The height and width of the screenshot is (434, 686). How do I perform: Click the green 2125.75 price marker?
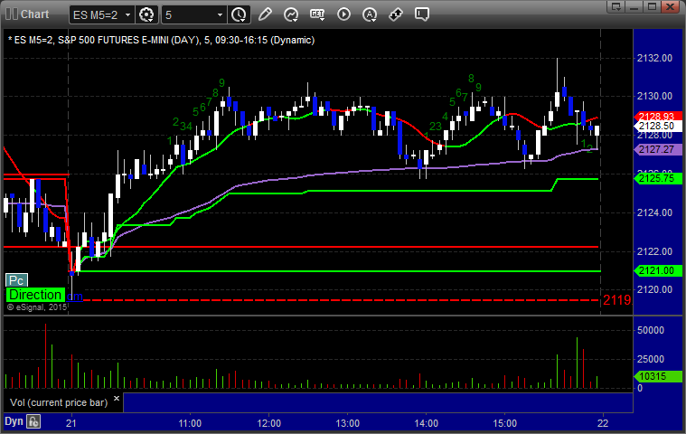[x=658, y=178]
